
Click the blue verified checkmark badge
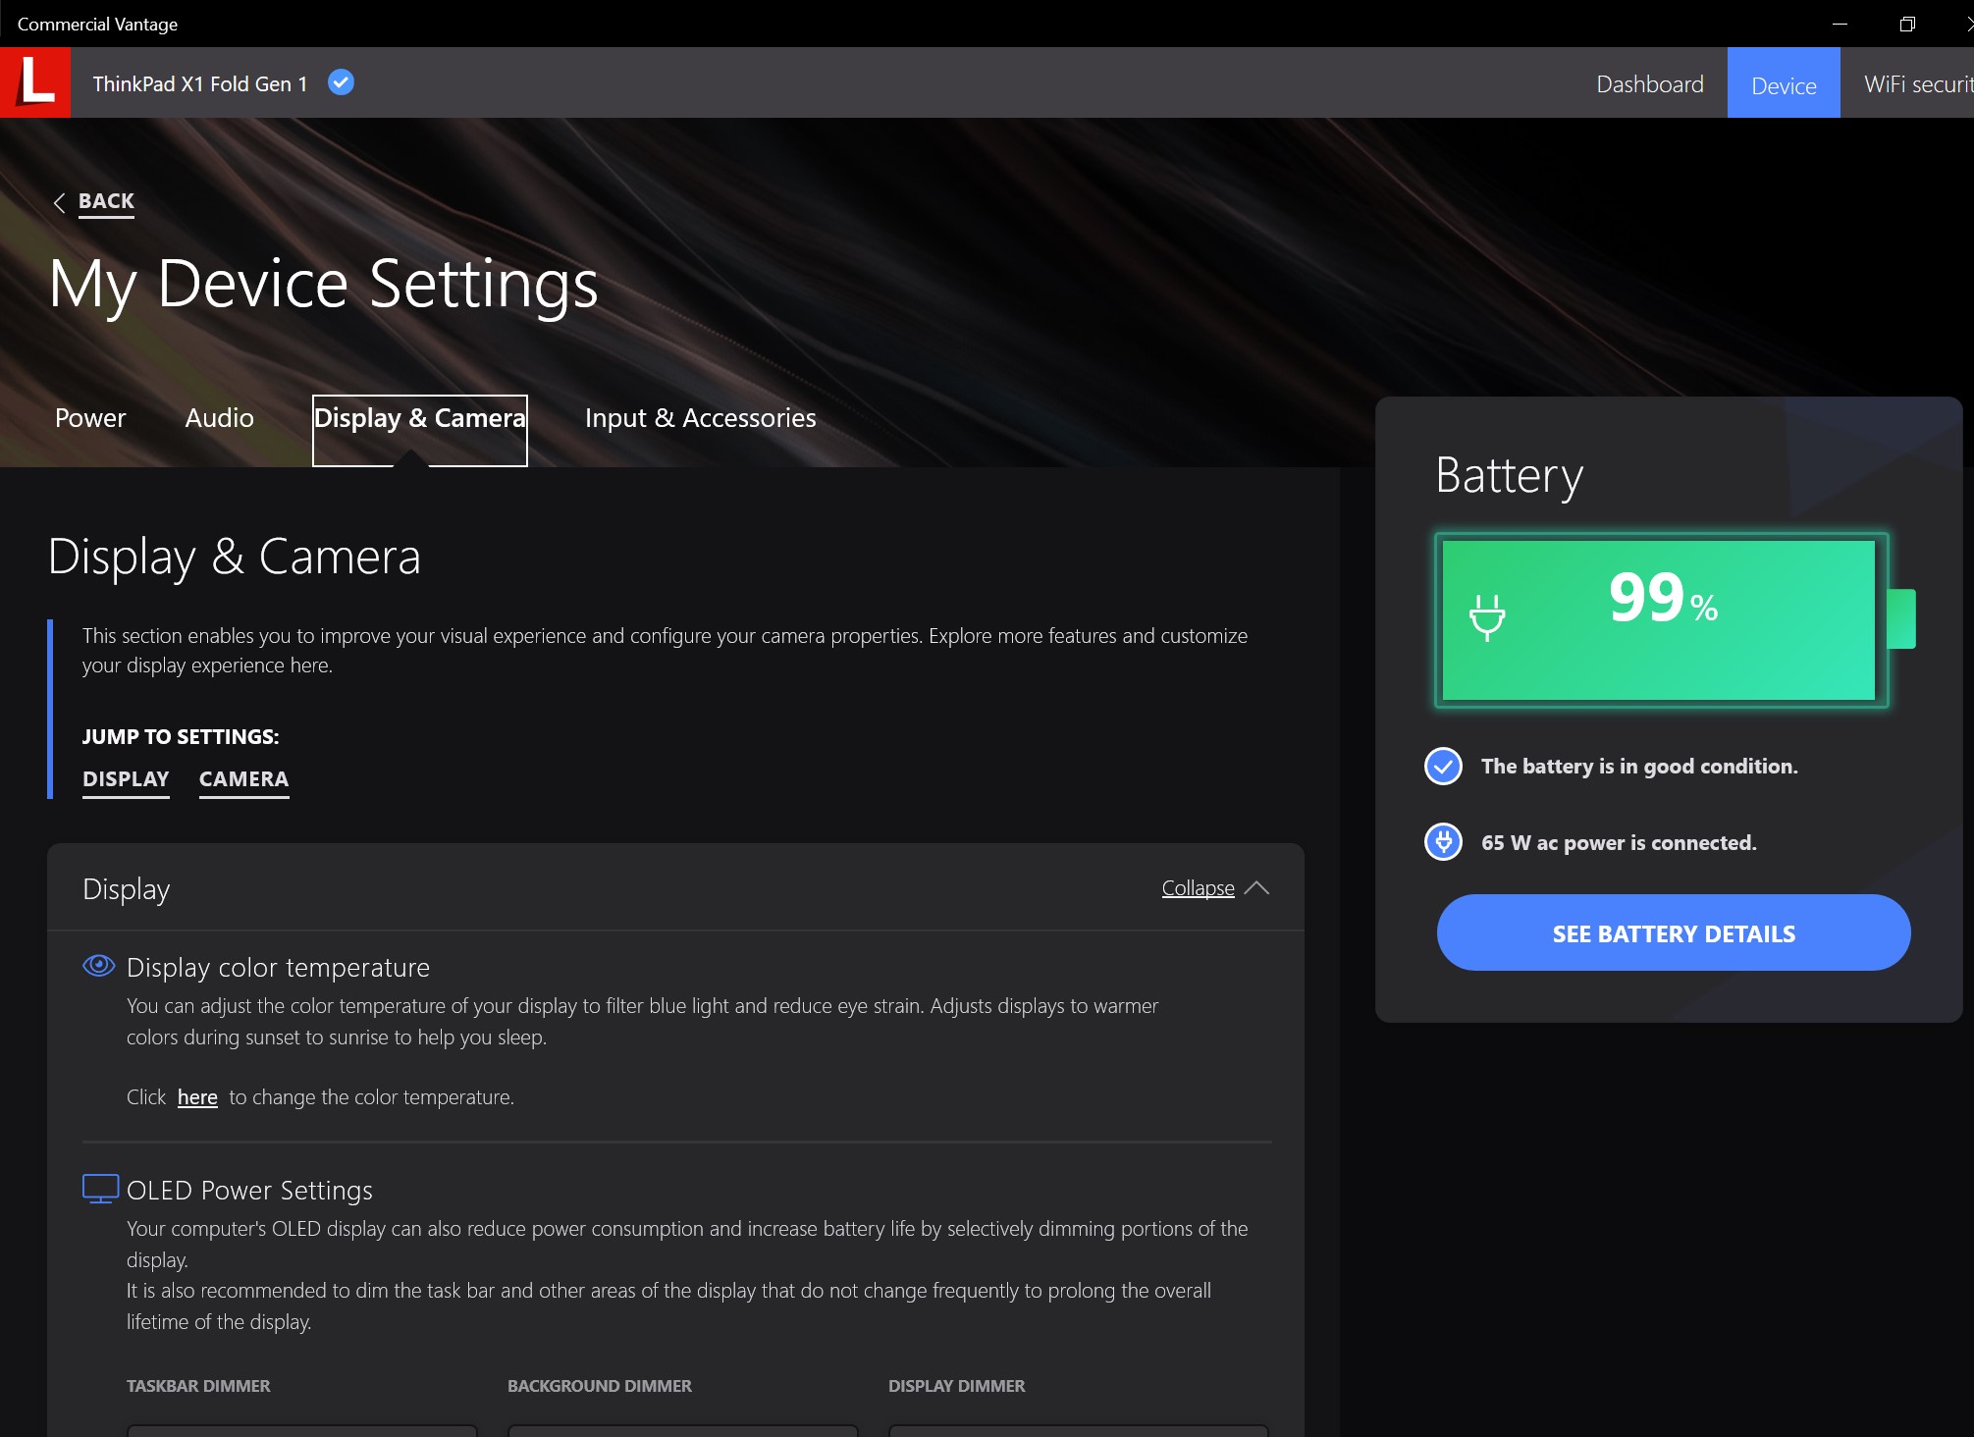click(x=341, y=82)
